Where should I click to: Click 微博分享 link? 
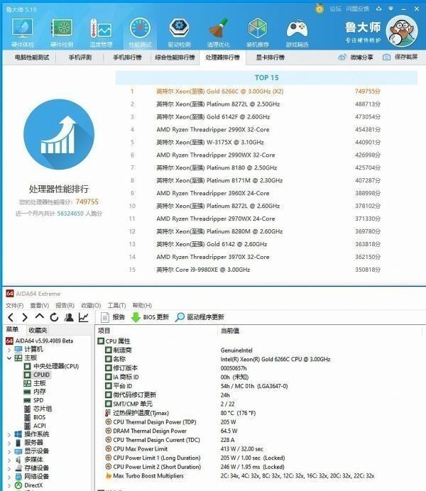pyautogui.click(x=362, y=57)
